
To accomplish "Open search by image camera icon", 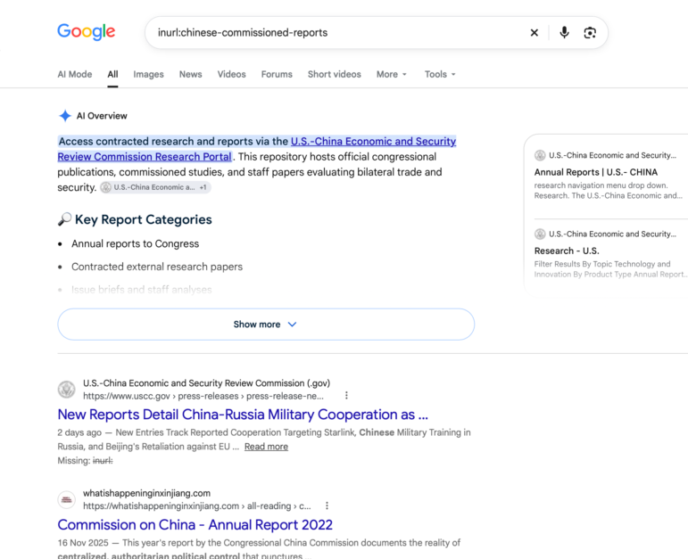I will (x=590, y=32).
